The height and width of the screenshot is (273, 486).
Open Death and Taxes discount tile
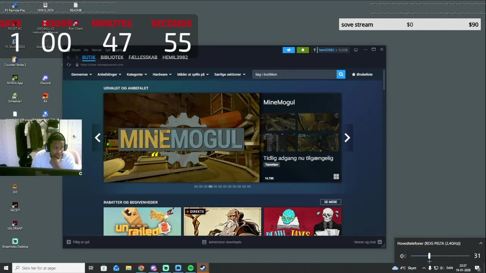click(303, 221)
